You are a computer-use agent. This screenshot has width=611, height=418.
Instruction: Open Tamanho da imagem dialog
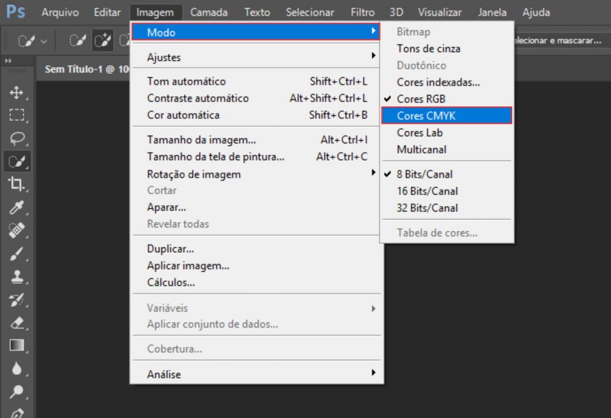coord(201,140)
